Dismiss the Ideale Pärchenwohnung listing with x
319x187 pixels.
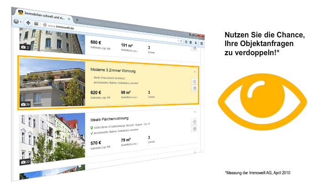coord(195,112)
